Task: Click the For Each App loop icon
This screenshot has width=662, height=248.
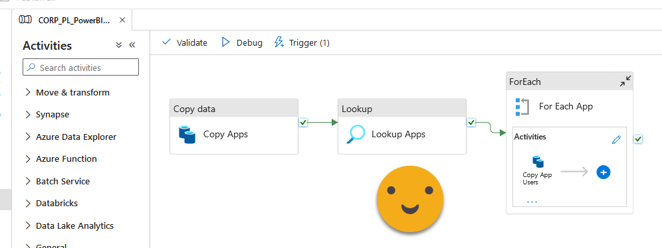Action: coord(522,107)
